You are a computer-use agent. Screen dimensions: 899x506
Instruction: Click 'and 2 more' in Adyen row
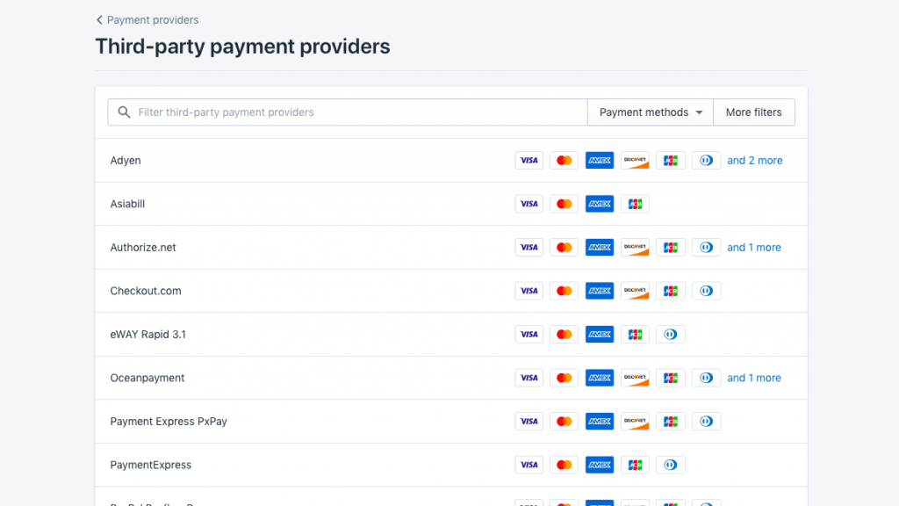tap(754, 161)
